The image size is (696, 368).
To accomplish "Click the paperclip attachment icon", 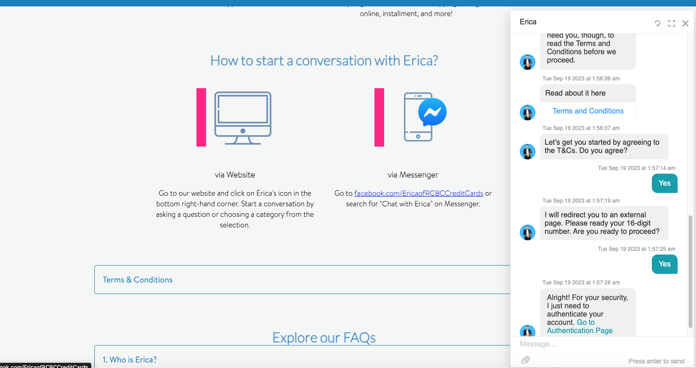I will [x=525, y=360].
